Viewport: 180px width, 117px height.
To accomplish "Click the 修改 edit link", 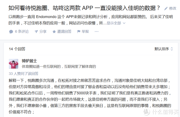I will point(172,8).
